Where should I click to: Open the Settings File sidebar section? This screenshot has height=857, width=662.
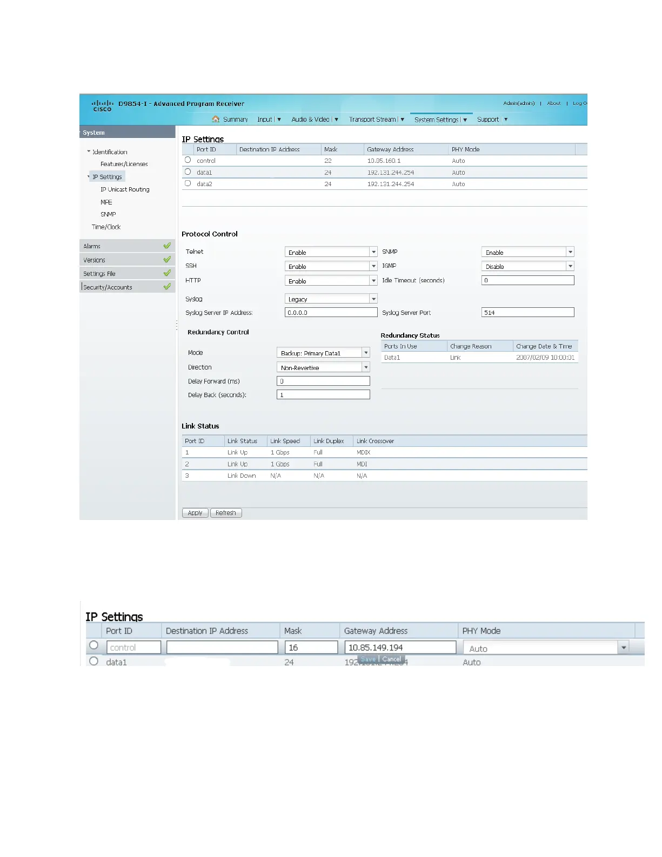click(127, 273)
